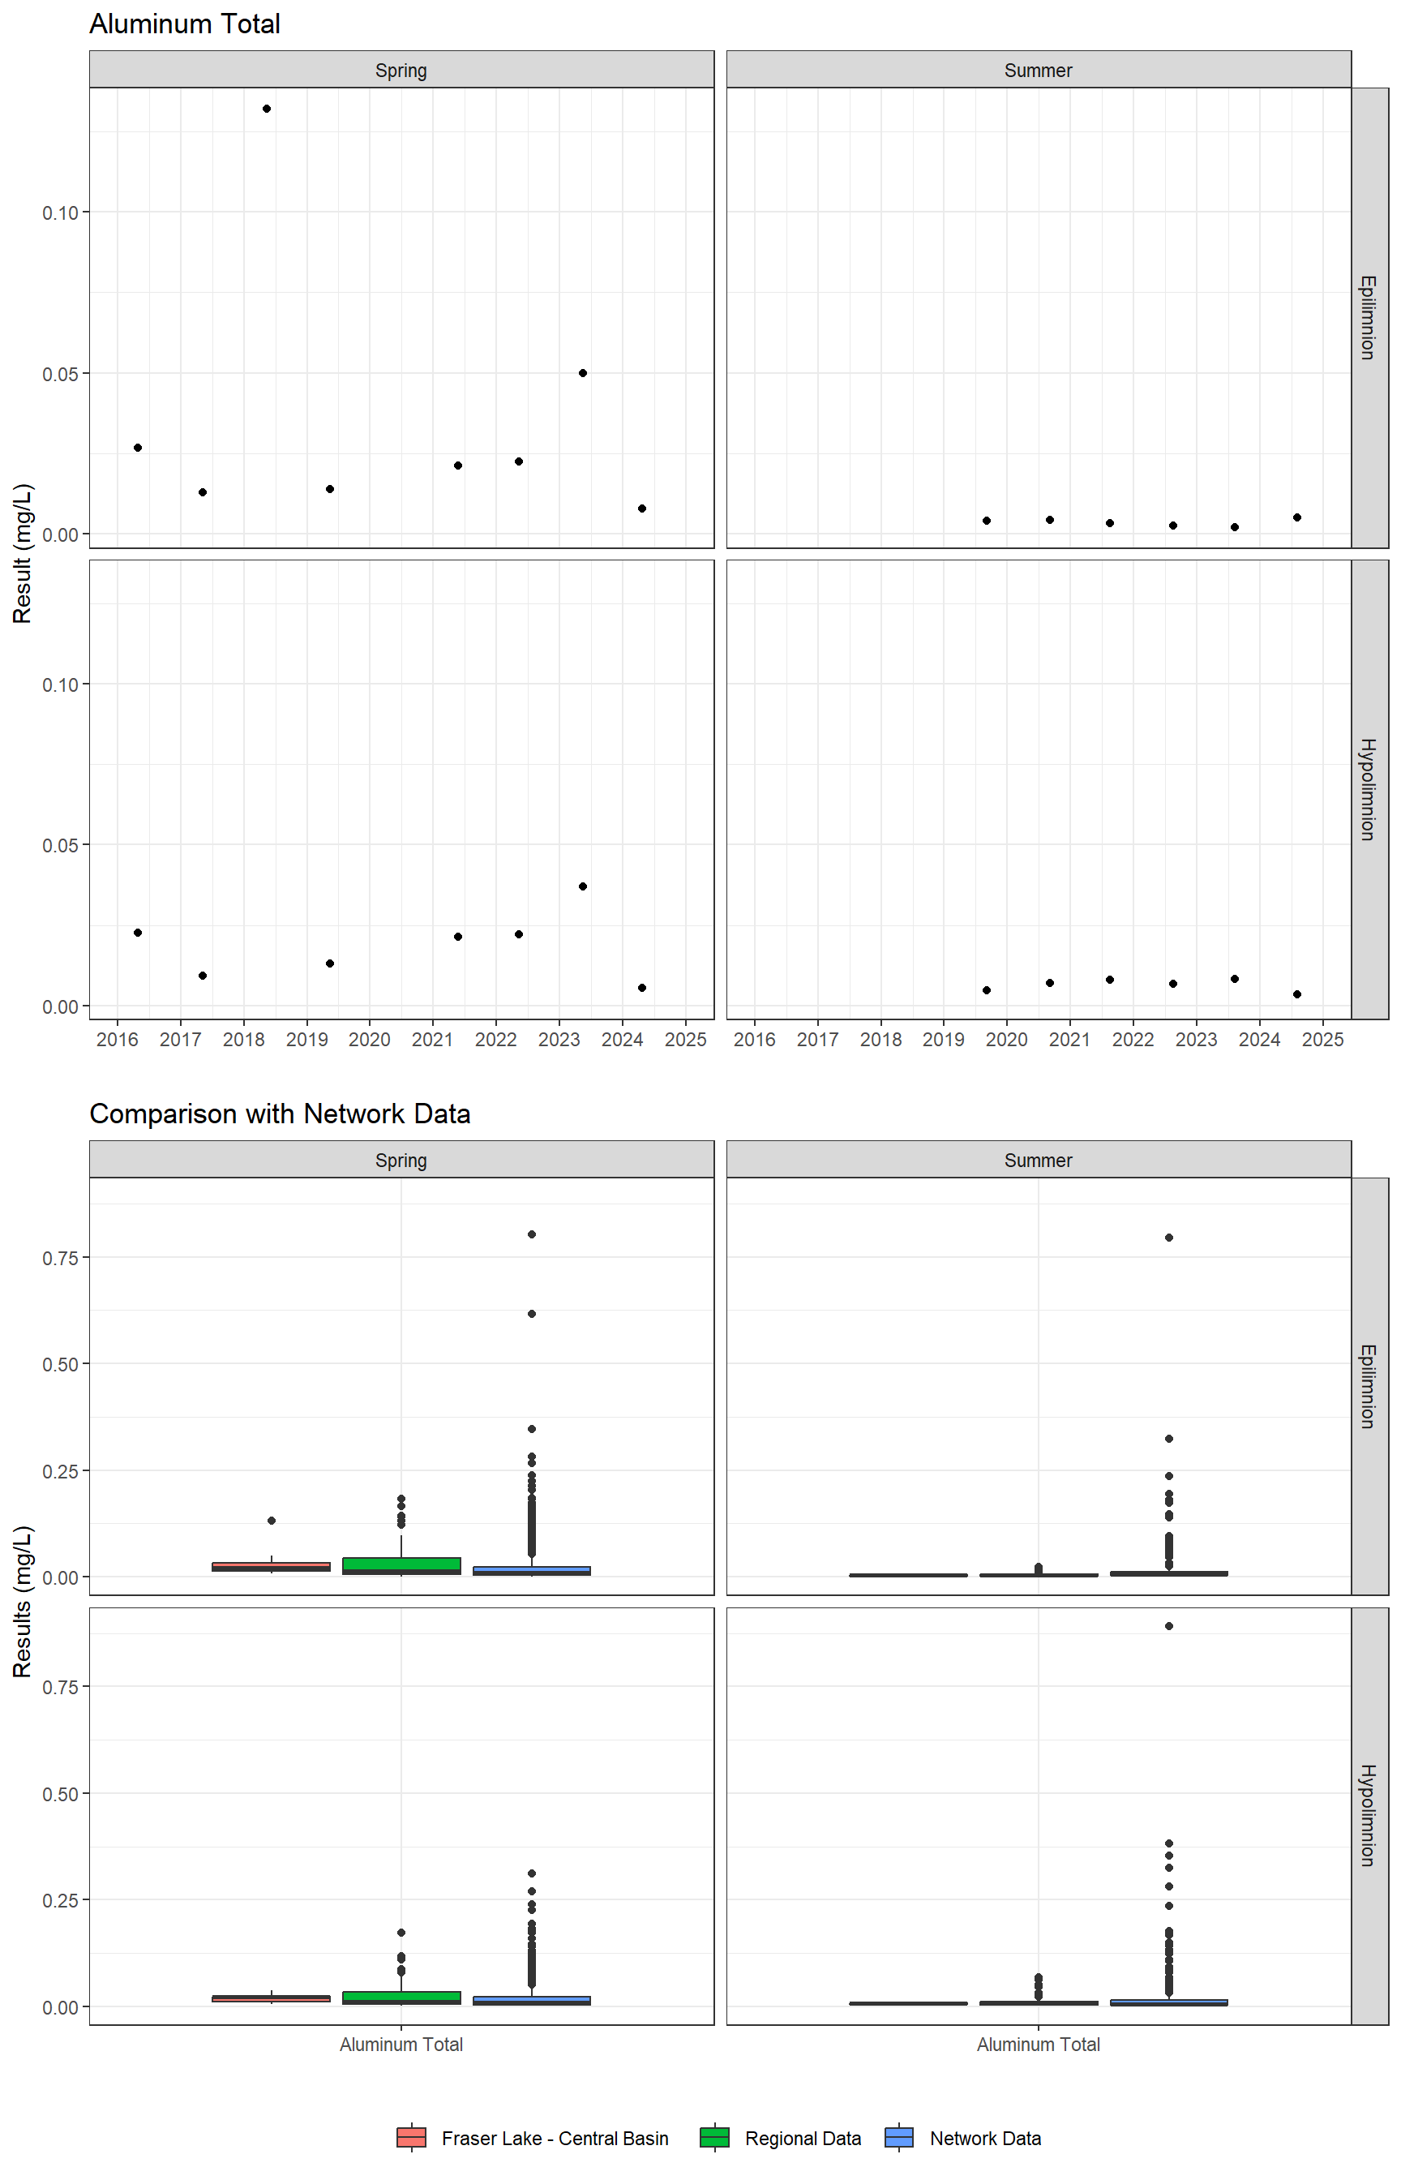Click the 'Aluminum Total' chart title at top

point(185,24)
